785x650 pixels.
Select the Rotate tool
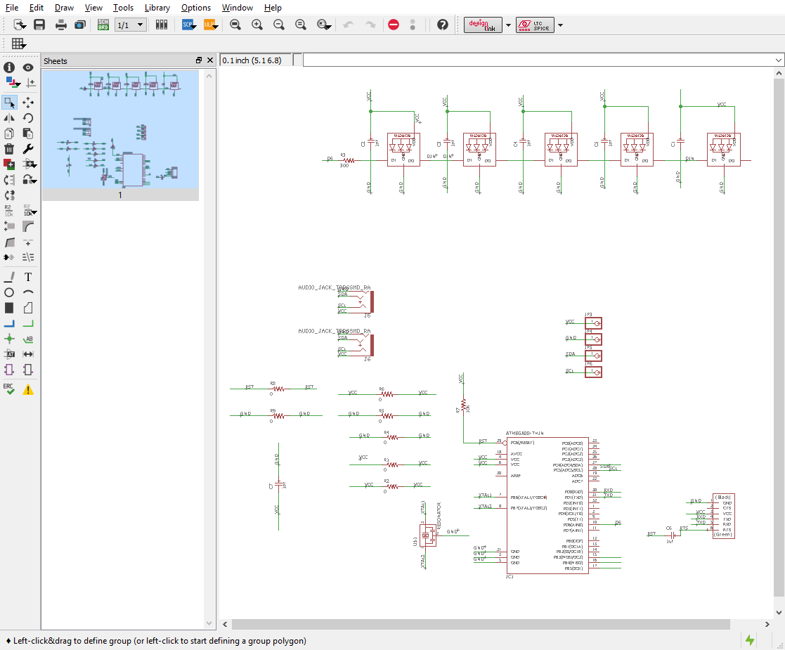pyautogui.click(x=28, y=117)
